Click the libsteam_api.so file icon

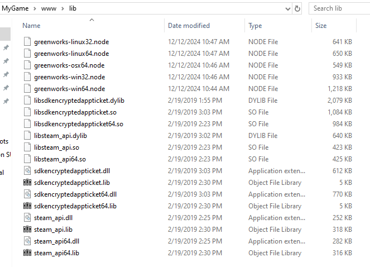[x=27, y=147]
